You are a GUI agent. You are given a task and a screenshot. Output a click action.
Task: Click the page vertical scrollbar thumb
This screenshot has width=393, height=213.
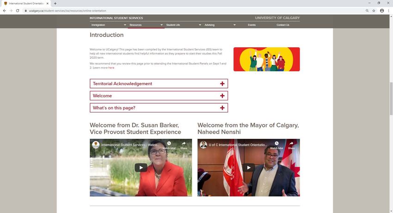point(391,98)
